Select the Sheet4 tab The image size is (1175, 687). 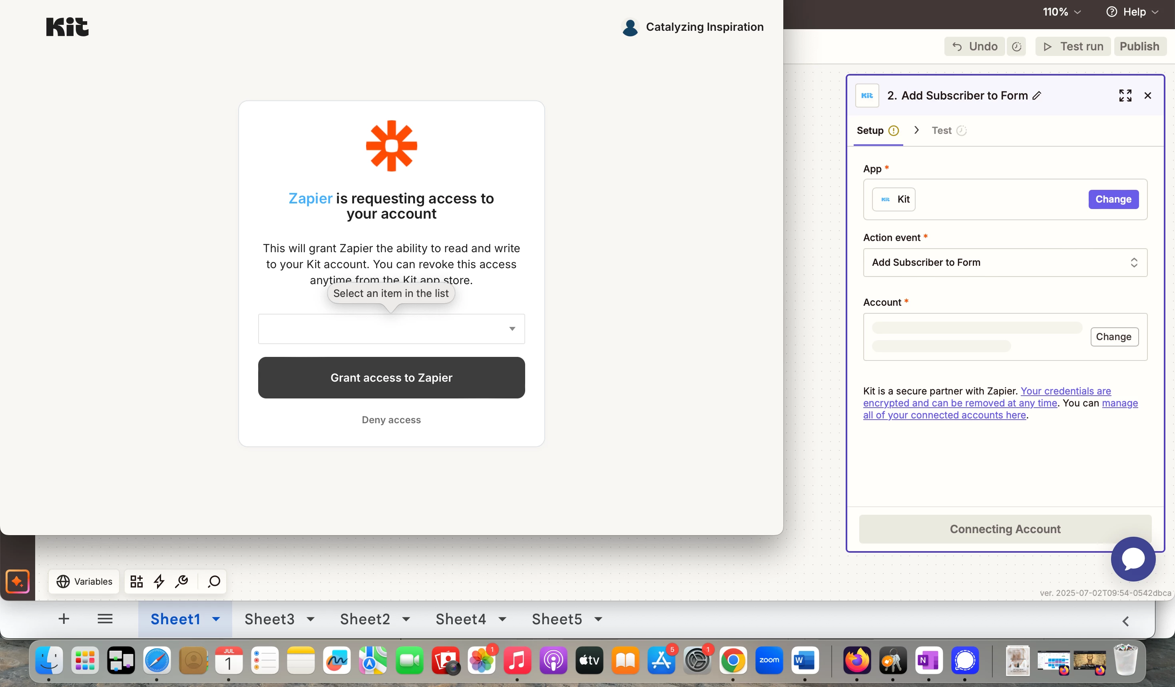point(461,619)
